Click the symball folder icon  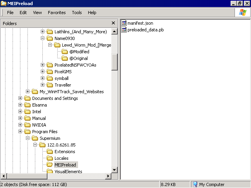coord(50,78)
